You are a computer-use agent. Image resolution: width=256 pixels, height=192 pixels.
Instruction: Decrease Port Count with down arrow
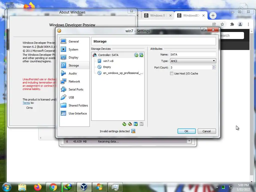[214, 68]
